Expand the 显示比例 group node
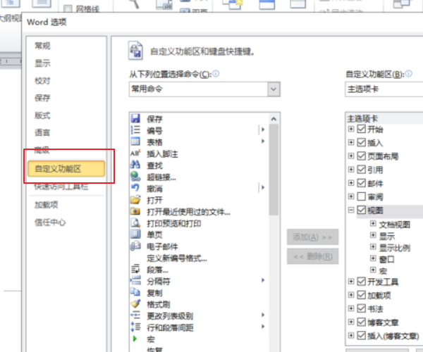 tap(373, 246)
